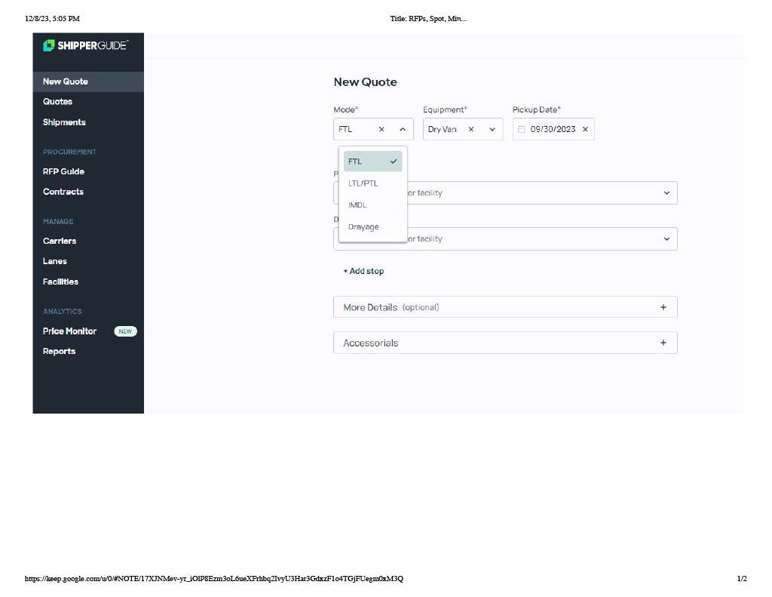Select Drayage from the mode dropdown
This screenshot has width=772, height=597.
[363, 226]
